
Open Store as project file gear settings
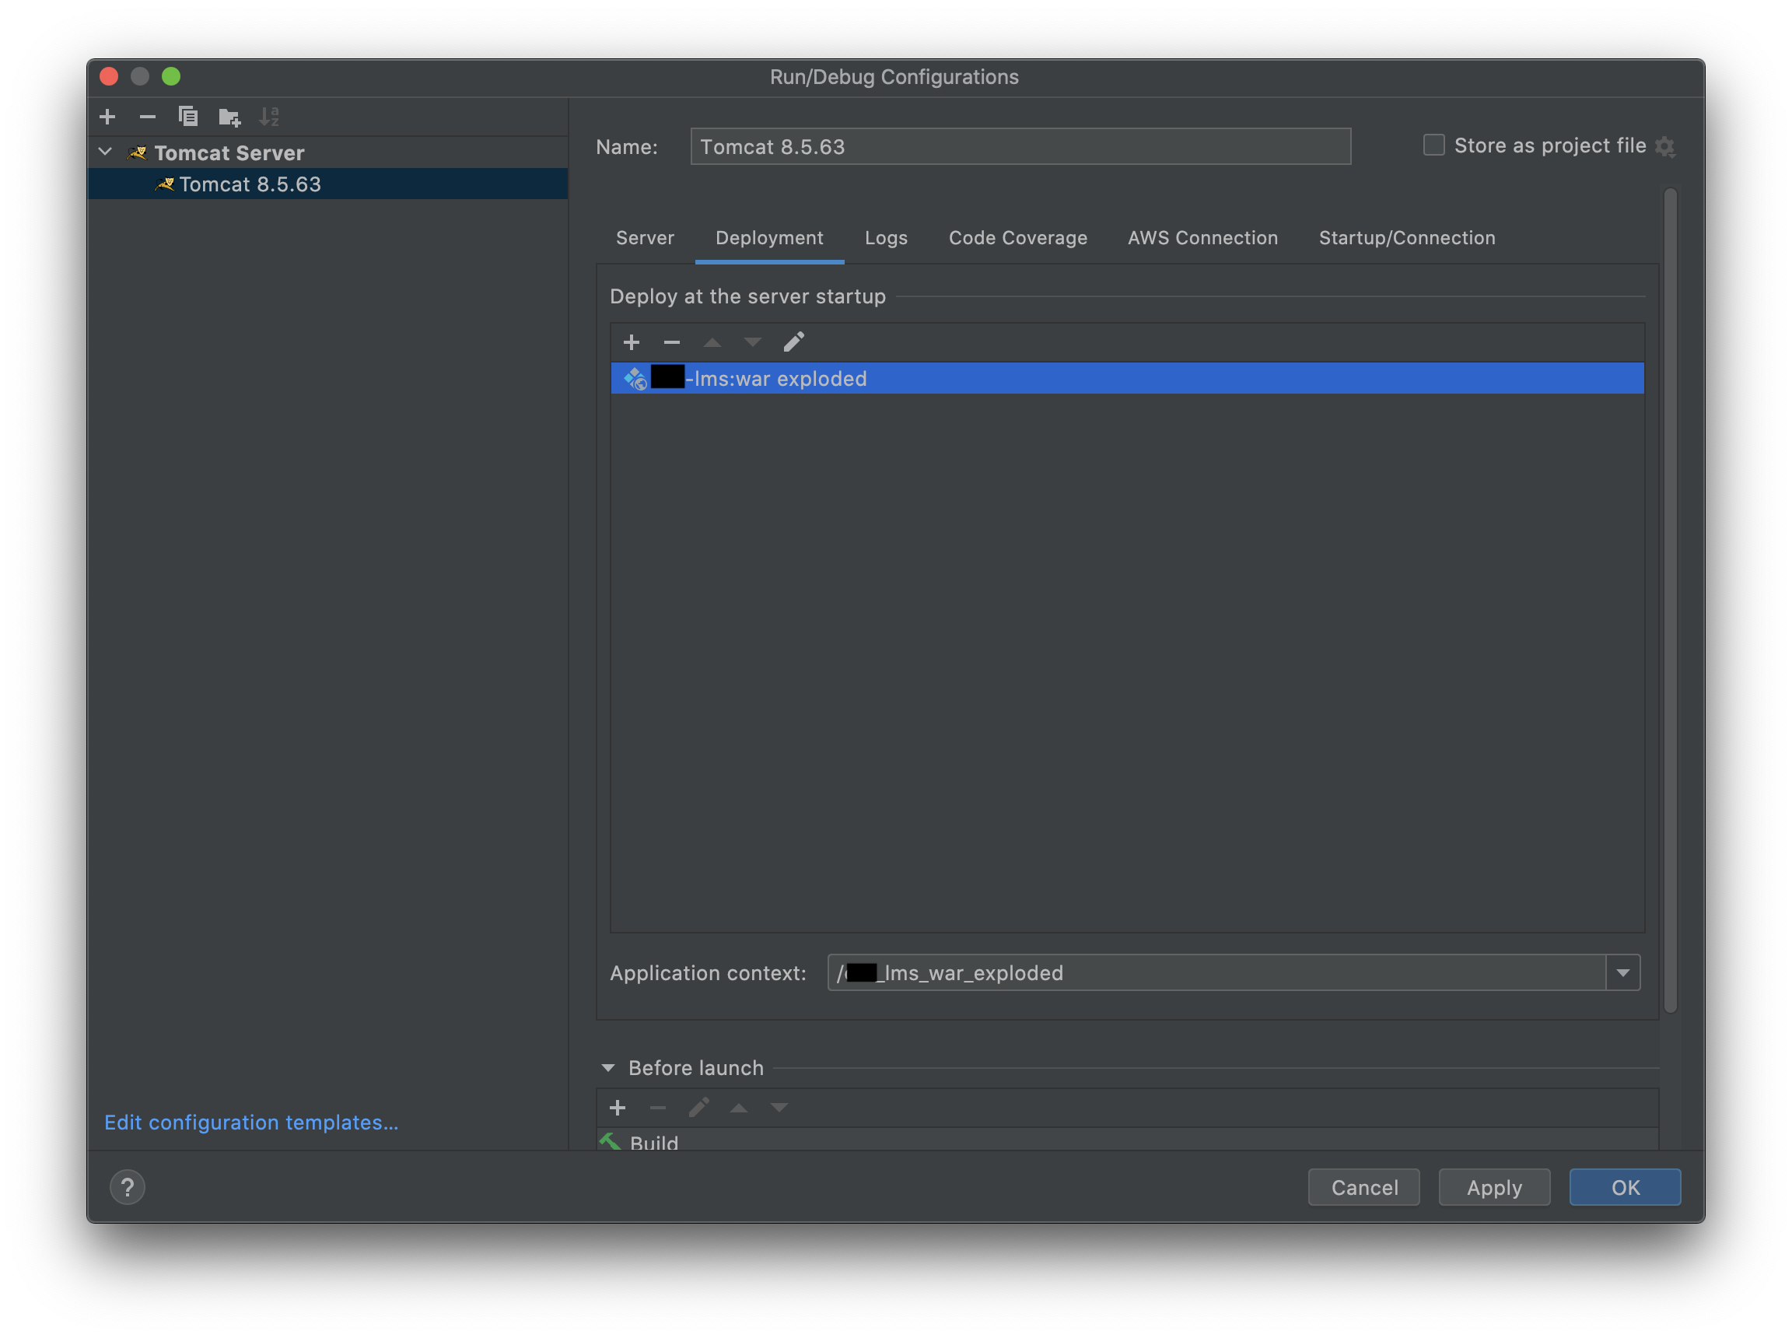click(1665, 146)
